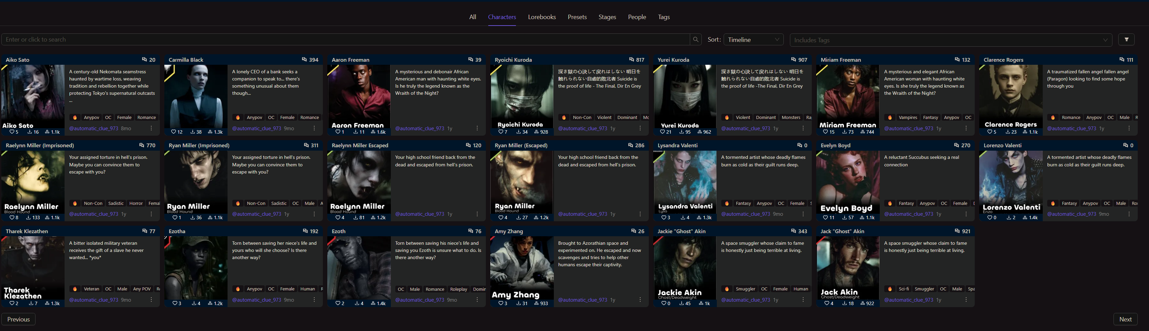Click the search input field

[x=346, y=40]
